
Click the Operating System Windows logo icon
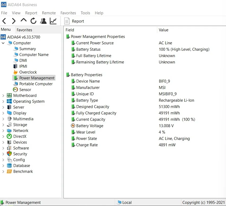9,101
